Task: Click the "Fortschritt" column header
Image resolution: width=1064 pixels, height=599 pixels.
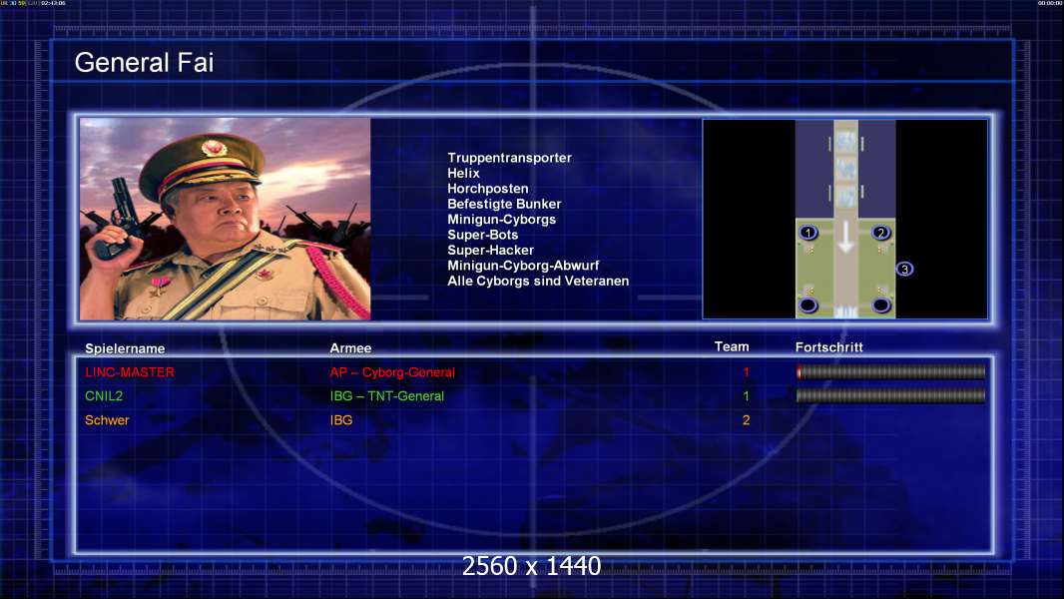Action: (x=829, y=347)
